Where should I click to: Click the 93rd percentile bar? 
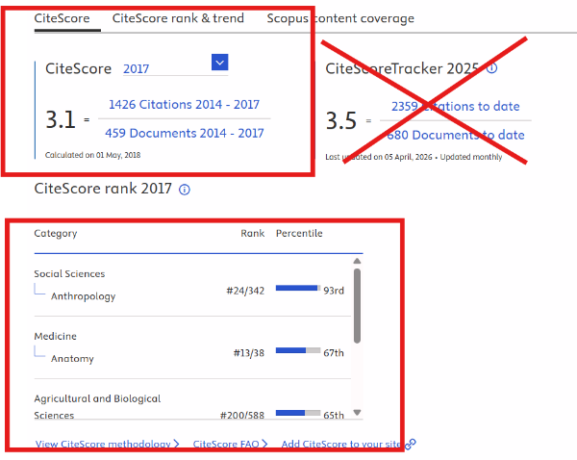(298, 288)
